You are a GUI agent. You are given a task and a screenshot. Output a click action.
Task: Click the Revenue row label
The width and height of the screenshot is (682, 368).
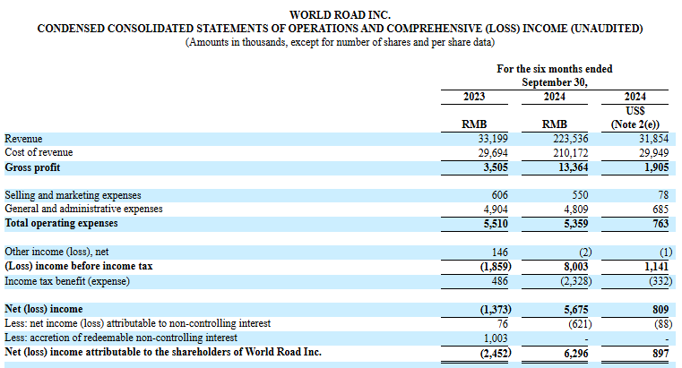pos(24,140)
